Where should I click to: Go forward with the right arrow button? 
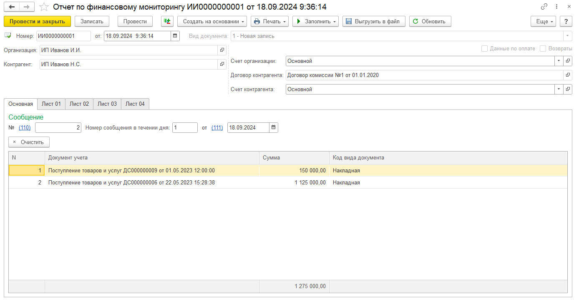pyautogui.click(x=27, y=7)
